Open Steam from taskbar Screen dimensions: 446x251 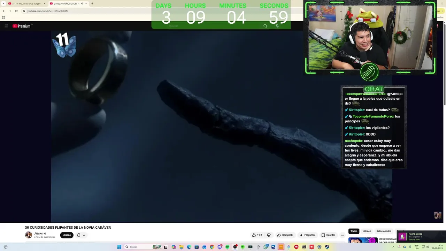pyautogui.click(x=327, y=247)
